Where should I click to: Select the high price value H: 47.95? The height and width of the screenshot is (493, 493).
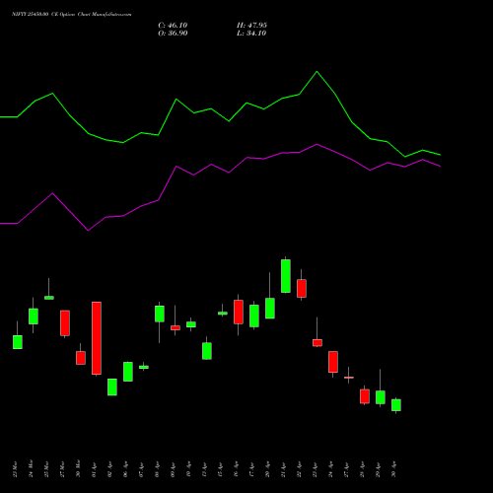pos(251,26)
